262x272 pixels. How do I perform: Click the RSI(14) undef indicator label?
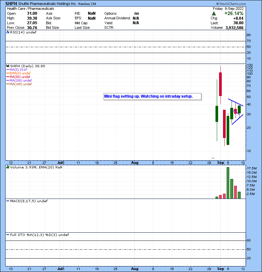pos(23,32)
